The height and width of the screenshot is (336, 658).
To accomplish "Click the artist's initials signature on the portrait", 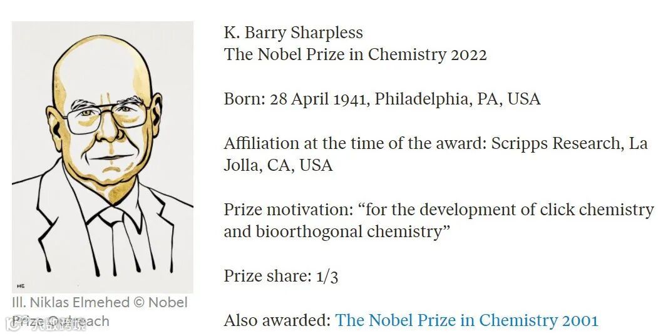I will click(21, 286).
